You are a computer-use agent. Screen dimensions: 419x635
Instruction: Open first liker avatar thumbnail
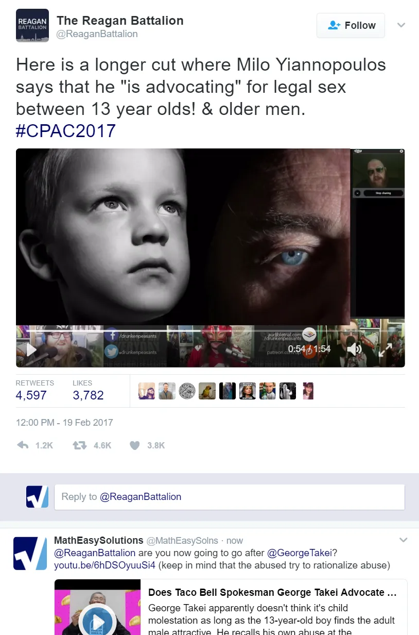[x=147, y=391]
